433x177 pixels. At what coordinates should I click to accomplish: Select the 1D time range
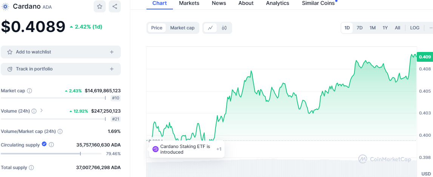click(x=347, y=28)
